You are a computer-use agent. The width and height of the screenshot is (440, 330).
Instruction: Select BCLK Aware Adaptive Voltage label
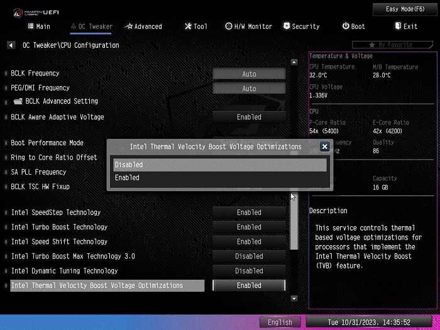[57, 117]
